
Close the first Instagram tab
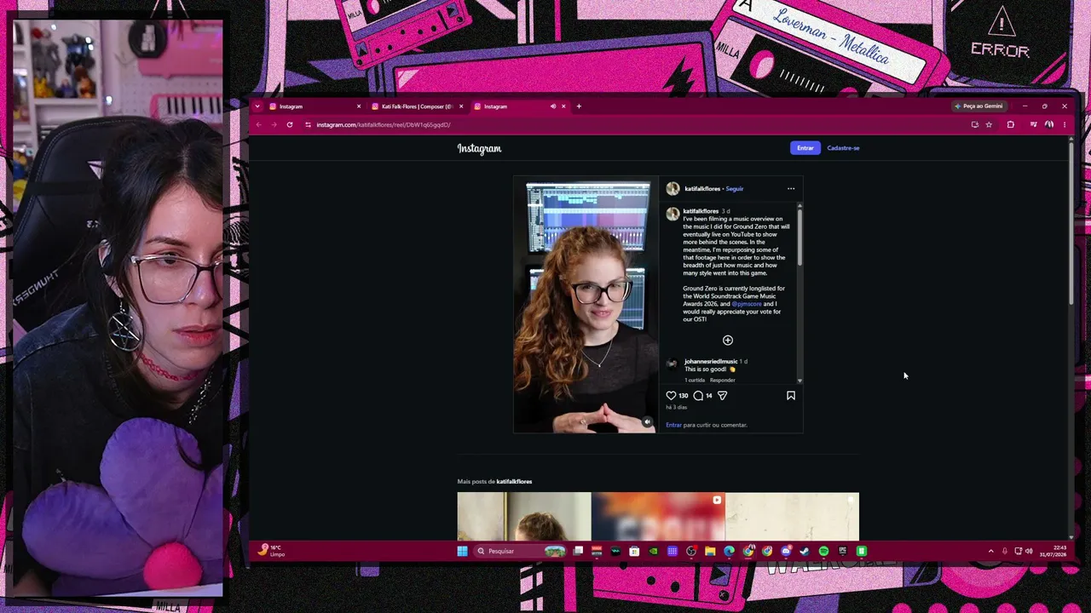(359, 106)
